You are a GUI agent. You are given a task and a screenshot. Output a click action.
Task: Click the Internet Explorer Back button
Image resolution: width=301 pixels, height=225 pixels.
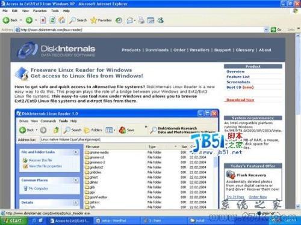coord(10,20)
